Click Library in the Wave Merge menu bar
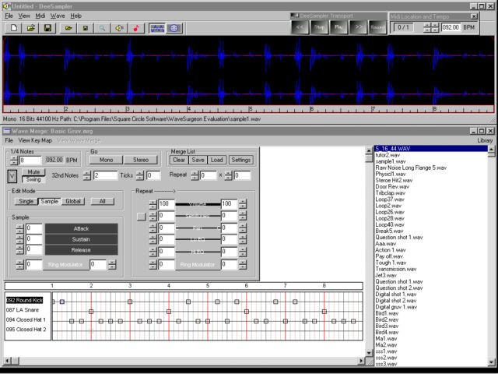498x374 pixels. pyautogui.click(x=485, y=140)
